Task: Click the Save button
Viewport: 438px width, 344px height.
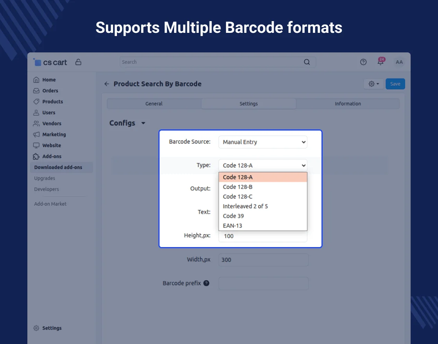Action: [395, 84]
